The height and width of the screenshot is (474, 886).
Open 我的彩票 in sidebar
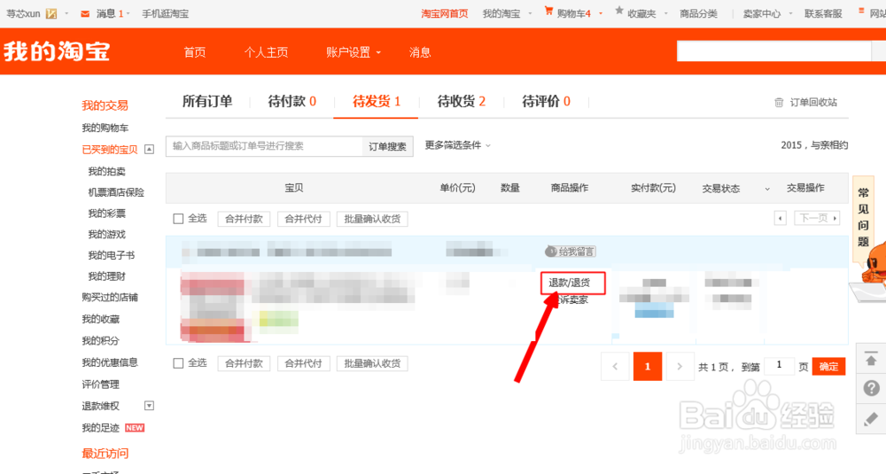pyautogui.click(x=107, y=213)
